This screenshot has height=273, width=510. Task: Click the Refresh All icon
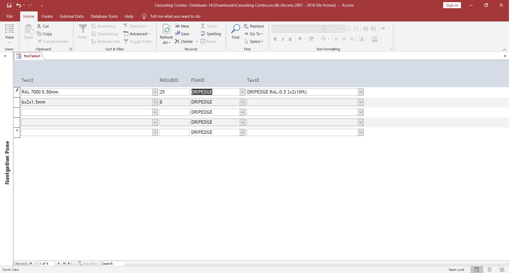pyautogui.click(x=166, y=30)
